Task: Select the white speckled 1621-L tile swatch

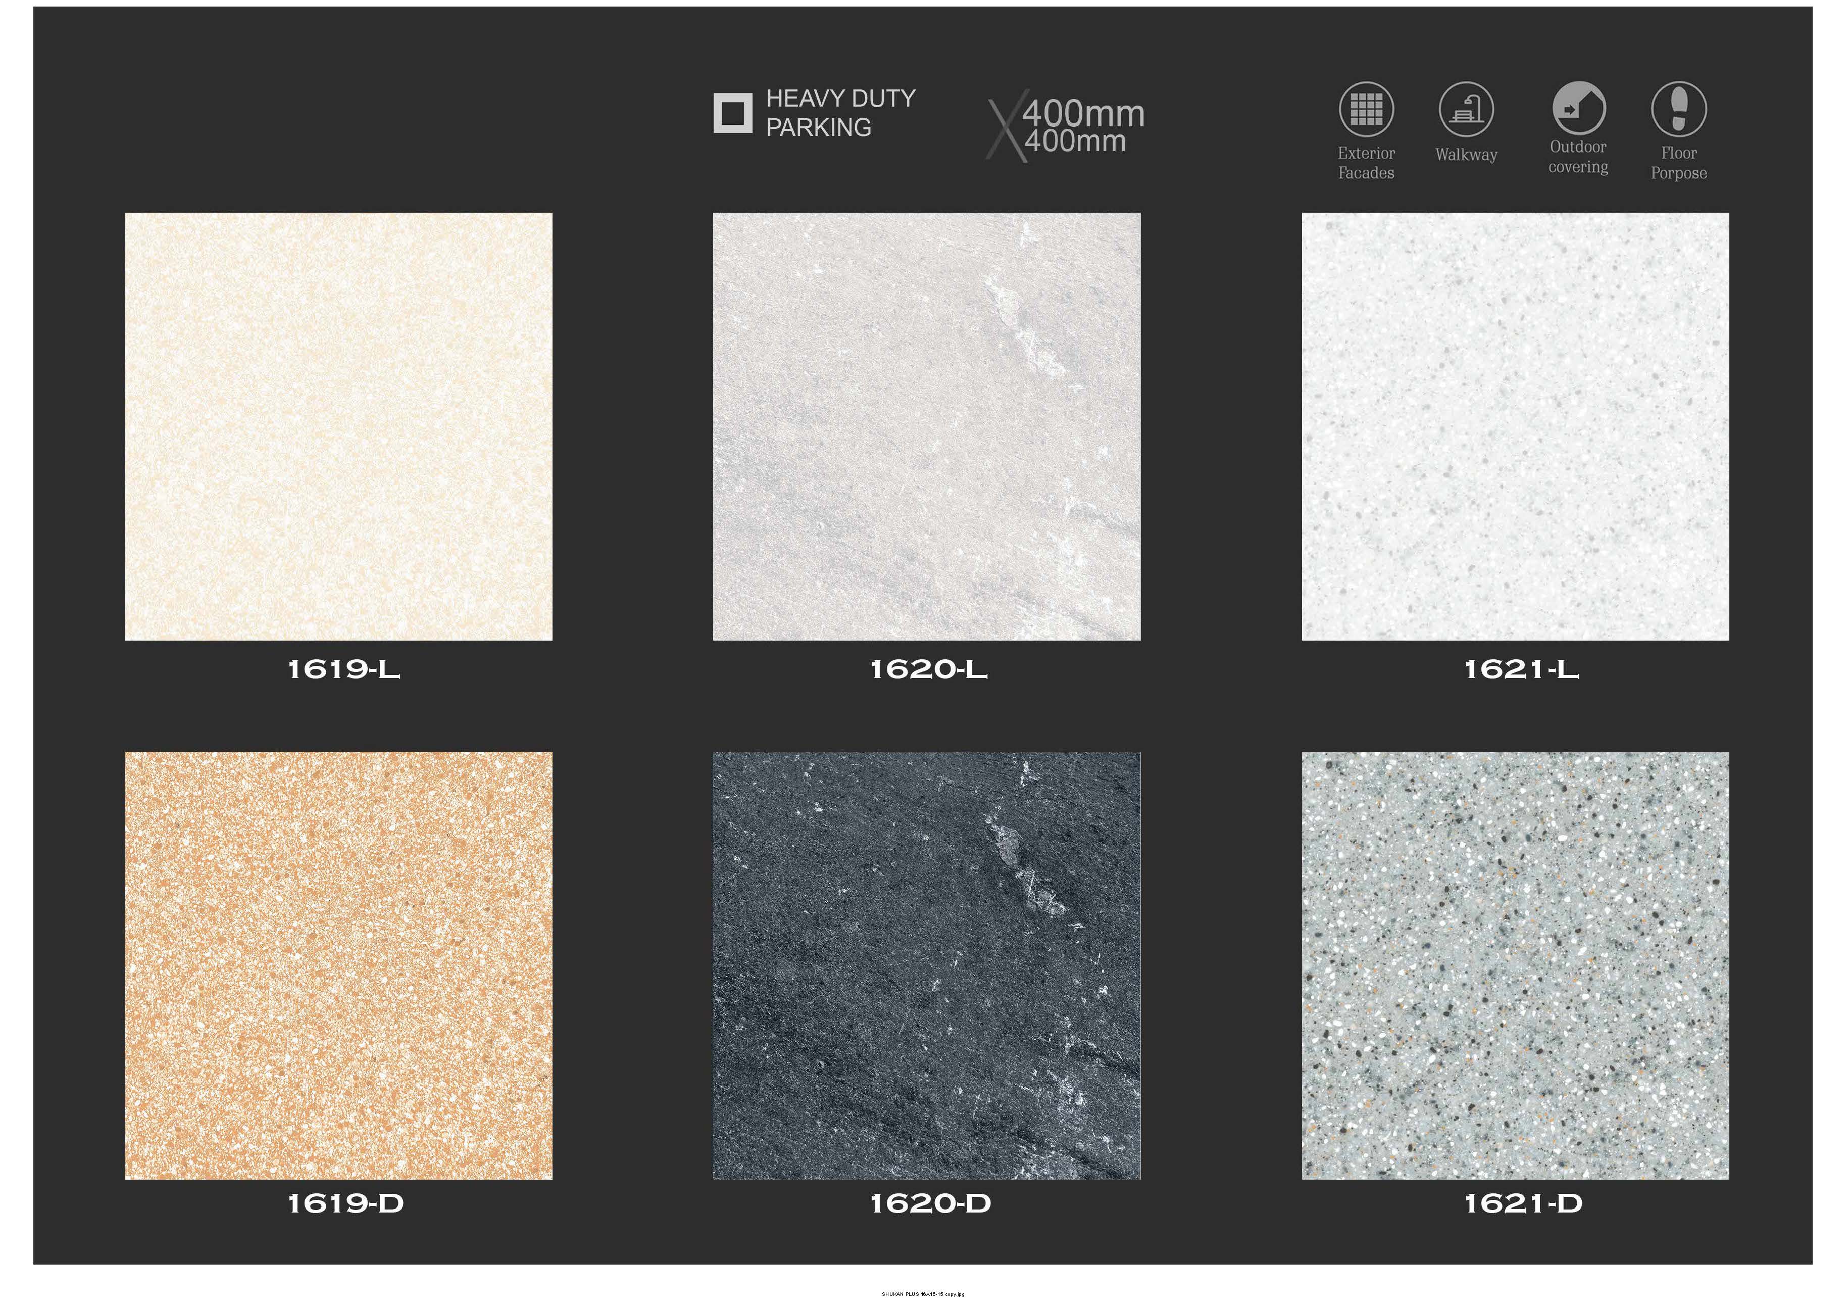Action: coord(1515,426)
